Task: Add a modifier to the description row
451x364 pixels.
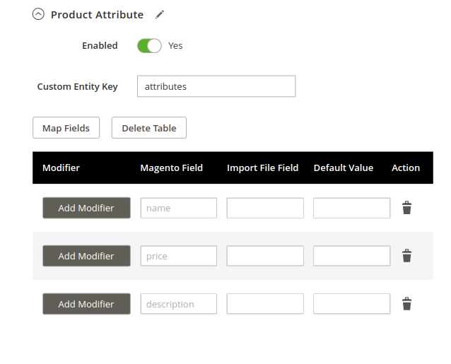Action: (86, 304)
